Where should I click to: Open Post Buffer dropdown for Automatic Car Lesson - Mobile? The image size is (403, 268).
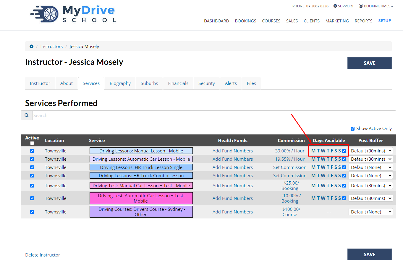371,159
